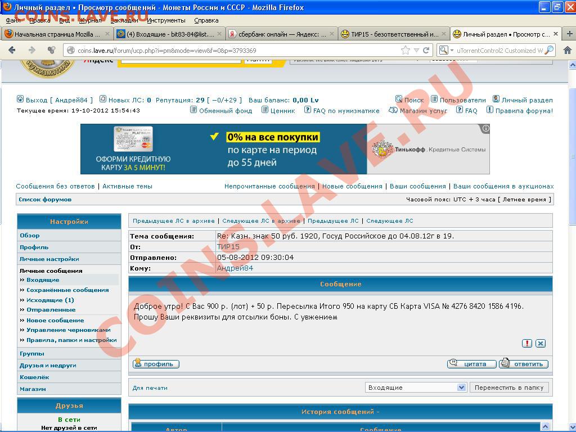Click the page vertical scrollbar up arrow
The image size is (576, 432).
[572, 65]
